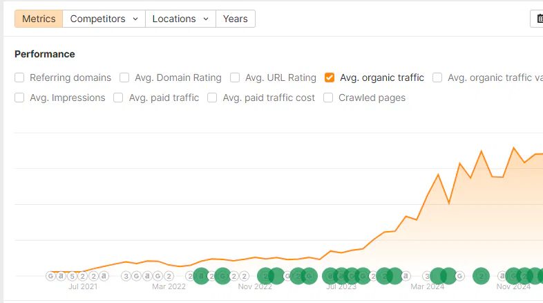Click the white "a" marker just before Mar 2024

tap(406, 276)
